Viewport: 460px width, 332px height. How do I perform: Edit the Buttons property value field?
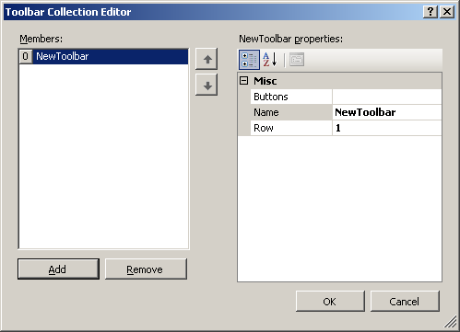click(387, 97)
